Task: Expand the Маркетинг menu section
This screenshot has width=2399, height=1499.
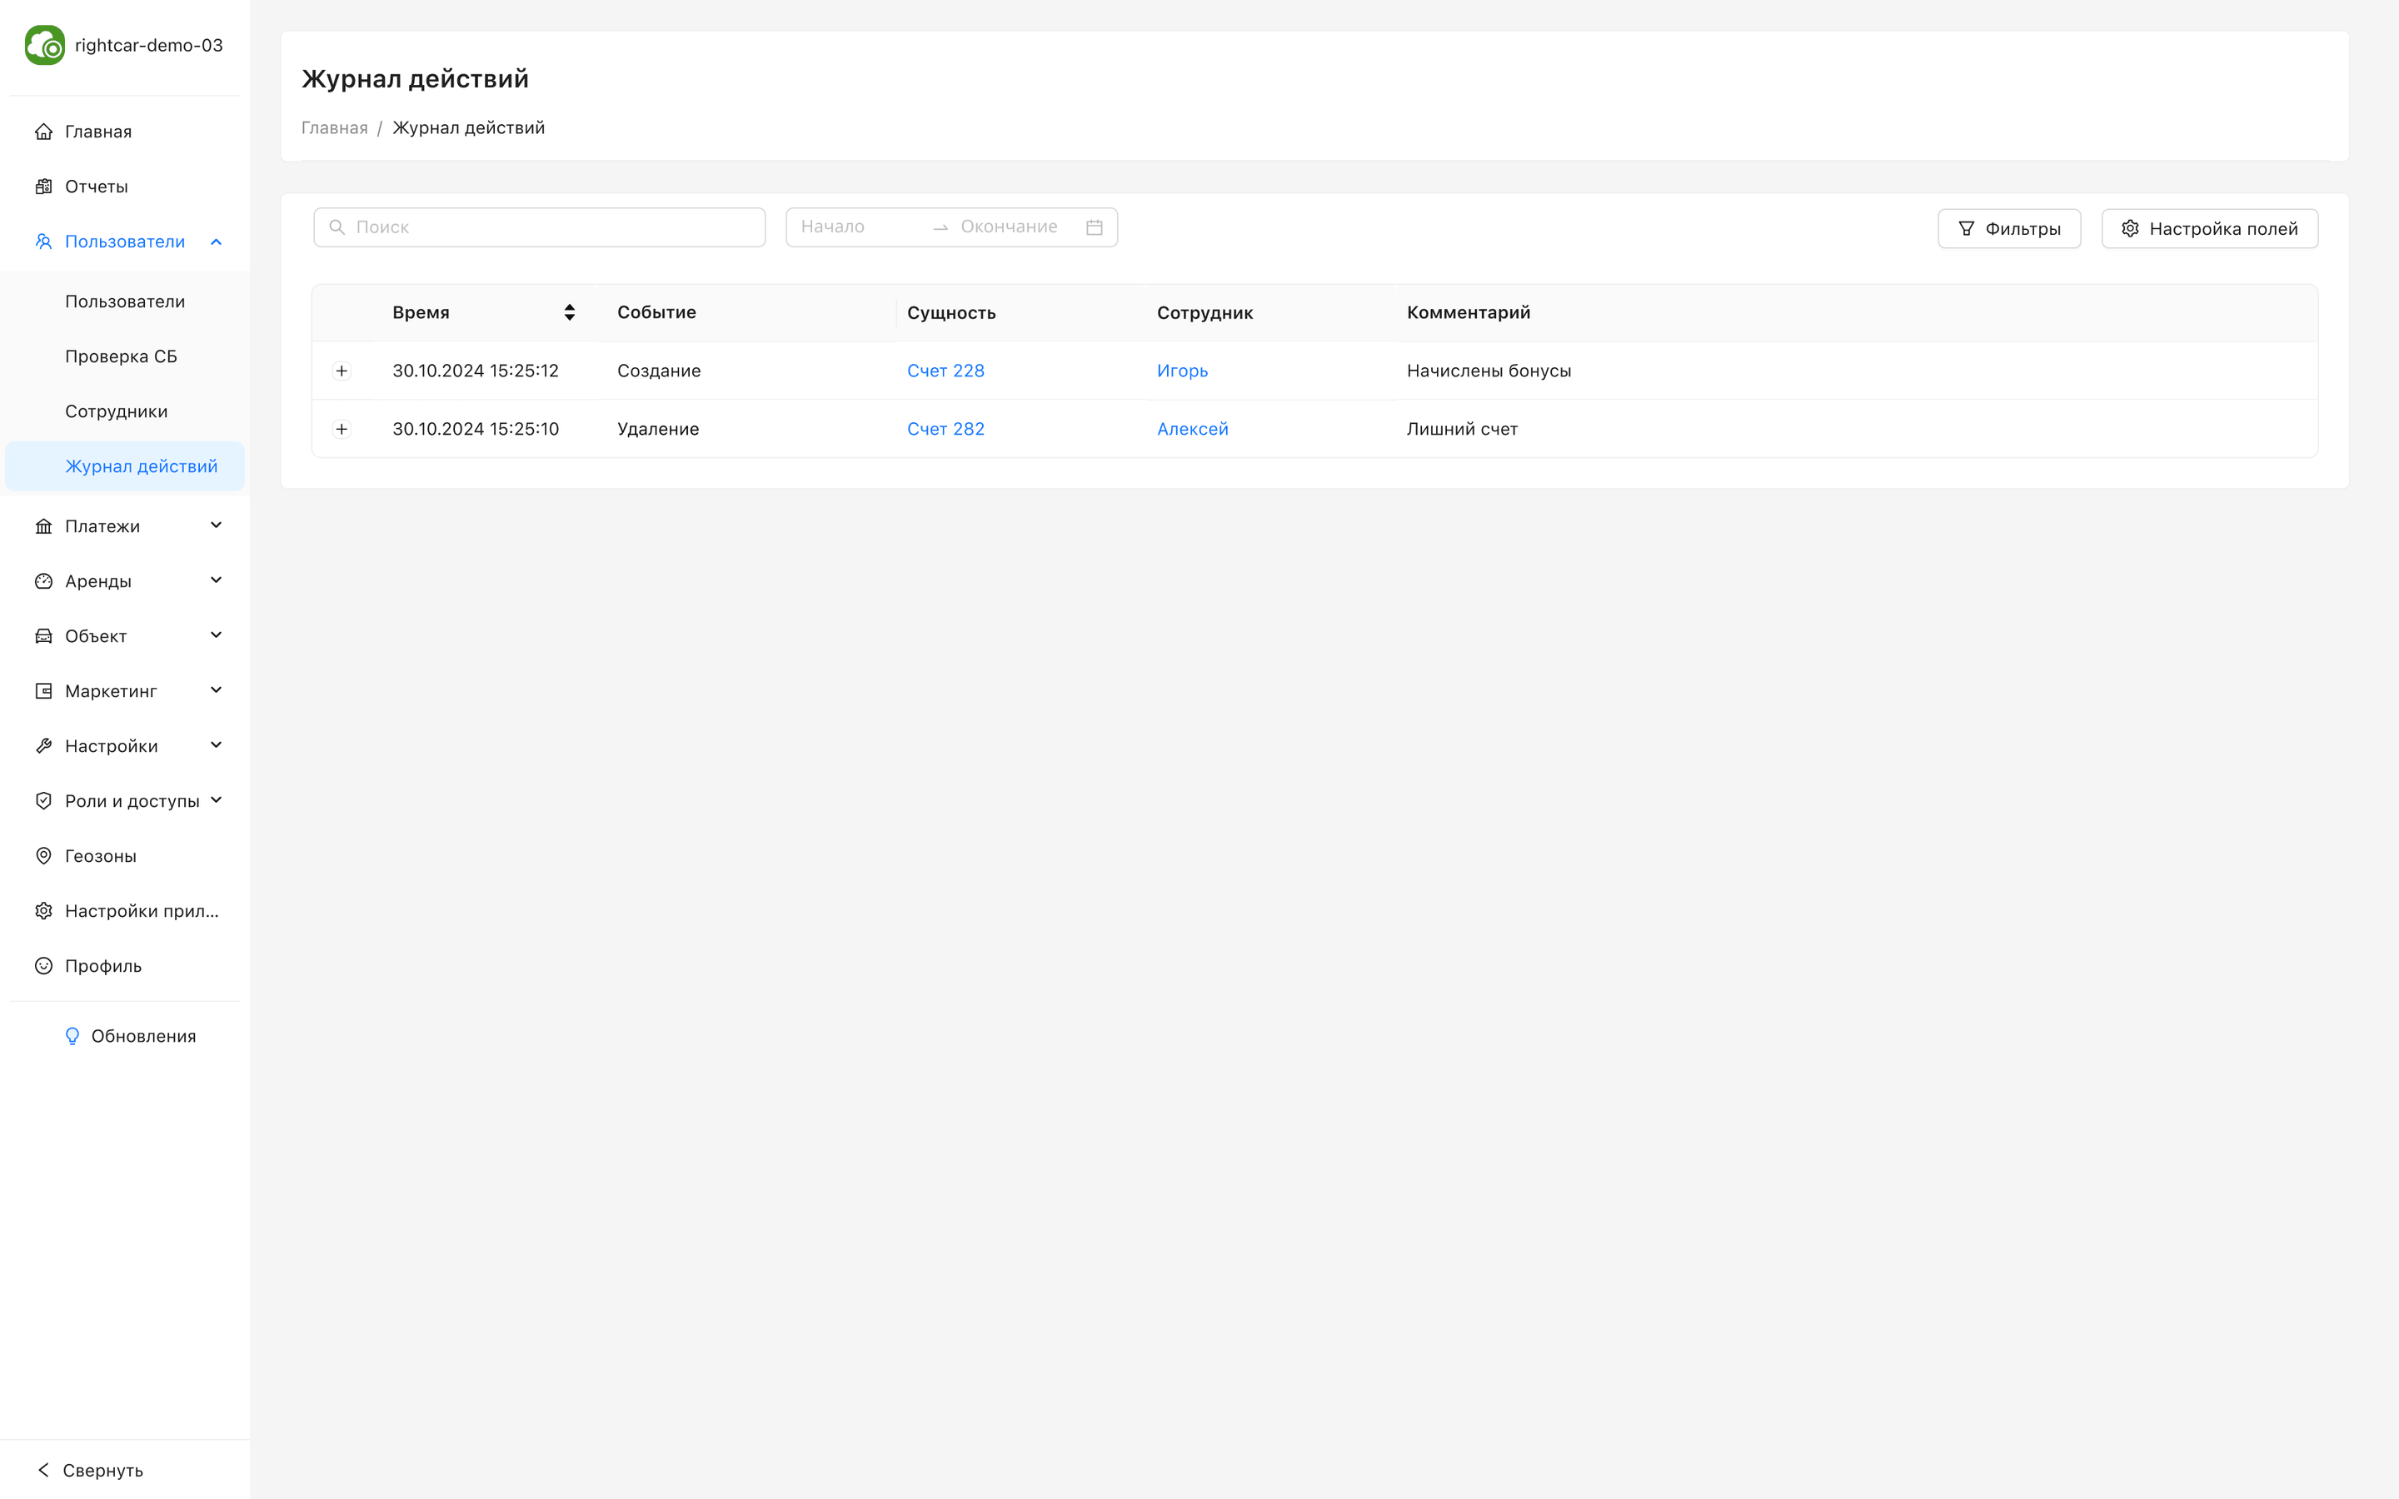Action: coord(216,691)
